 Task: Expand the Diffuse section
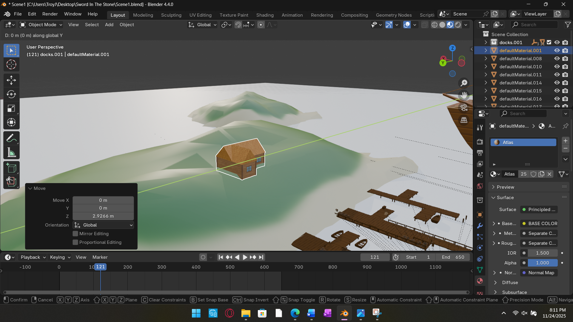pos(510,283)
